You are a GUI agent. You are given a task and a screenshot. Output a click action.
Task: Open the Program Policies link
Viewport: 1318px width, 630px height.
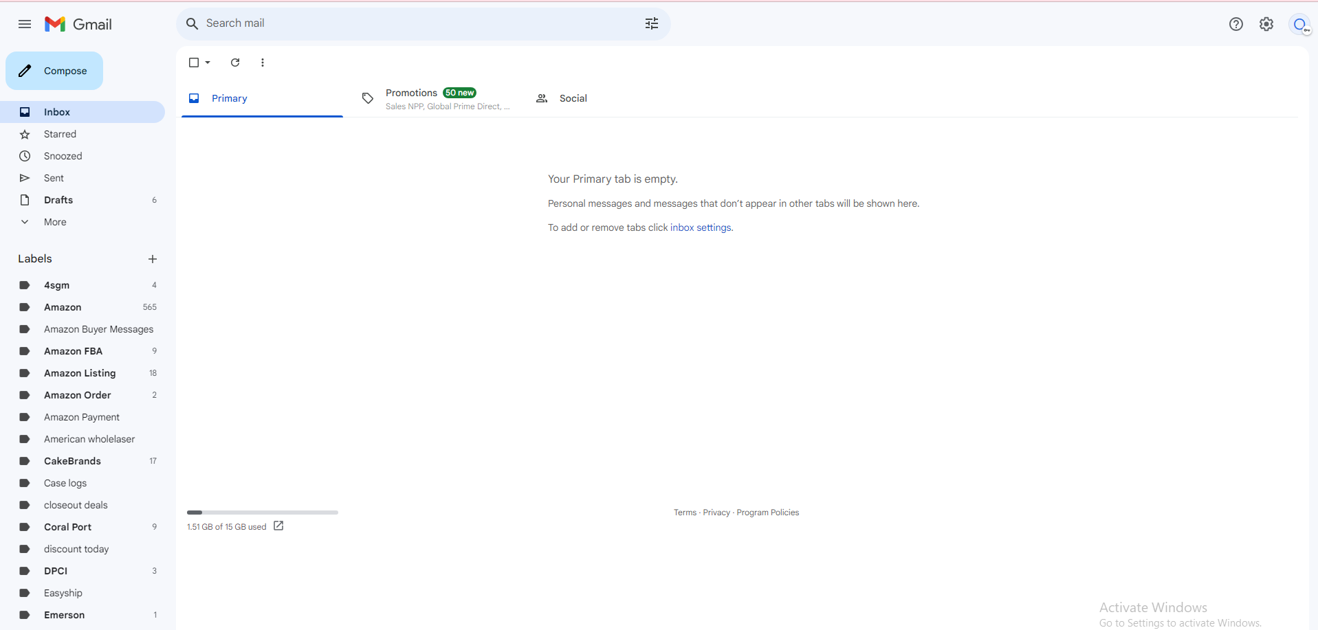point(768,513)
